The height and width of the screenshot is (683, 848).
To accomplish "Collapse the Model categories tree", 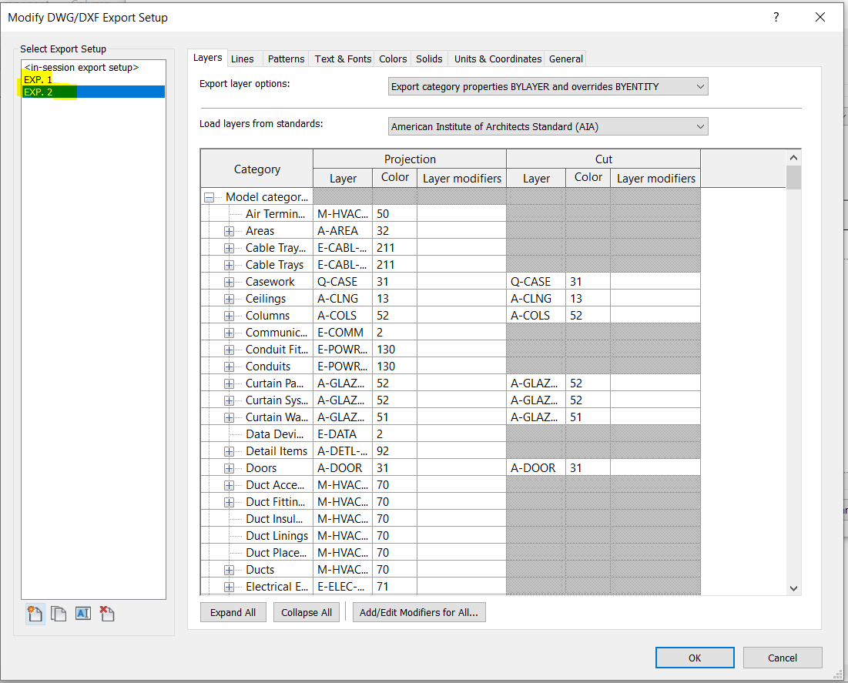I will point(209,196).
